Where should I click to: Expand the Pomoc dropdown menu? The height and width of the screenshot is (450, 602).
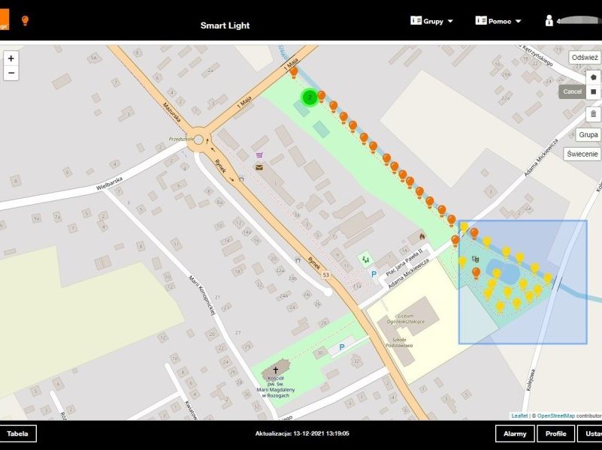[x=498, y=21]
